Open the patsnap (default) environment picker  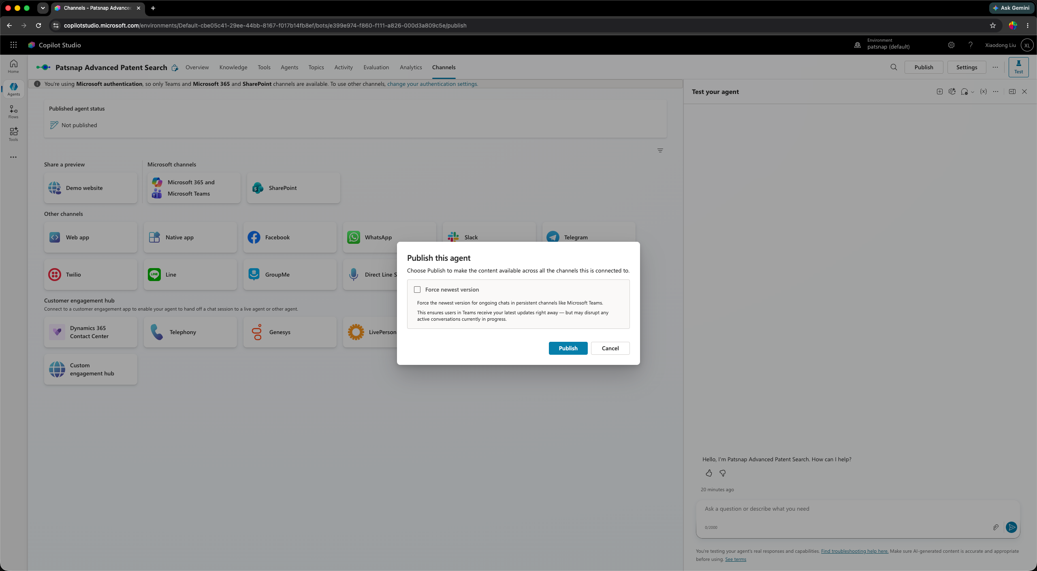(x=882, y=44)
